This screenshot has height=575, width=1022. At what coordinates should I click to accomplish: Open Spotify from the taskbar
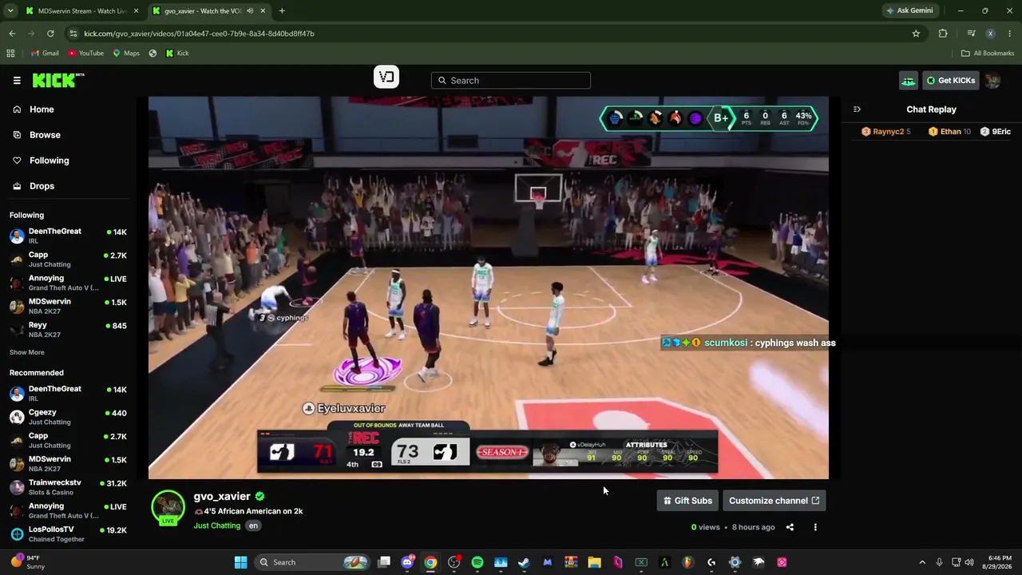477,562
